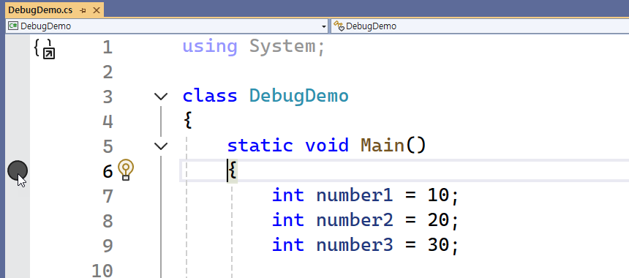Click the breakpoint margin beside line 5

click(18, 146)
